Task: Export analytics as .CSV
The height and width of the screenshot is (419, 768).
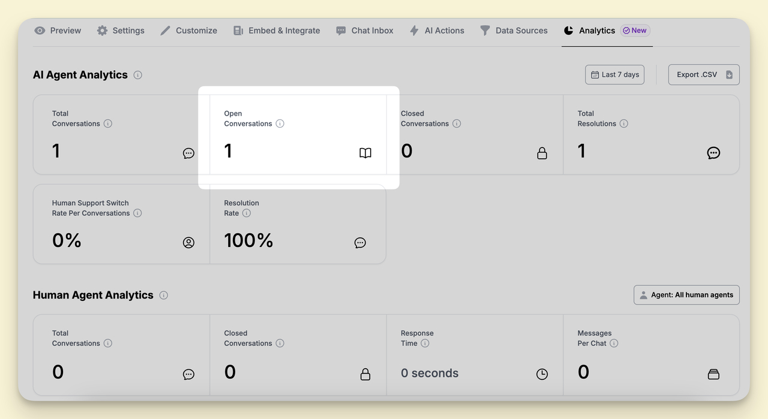Action: [704, 75]
